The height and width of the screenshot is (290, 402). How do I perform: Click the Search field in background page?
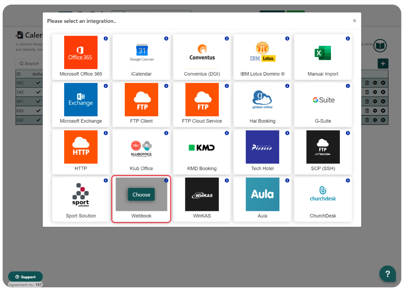click(29, 64)
